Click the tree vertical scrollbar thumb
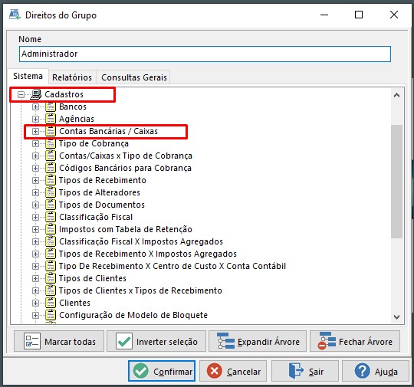414x387 pixels. pyautogui.click(x=396, y=182)
